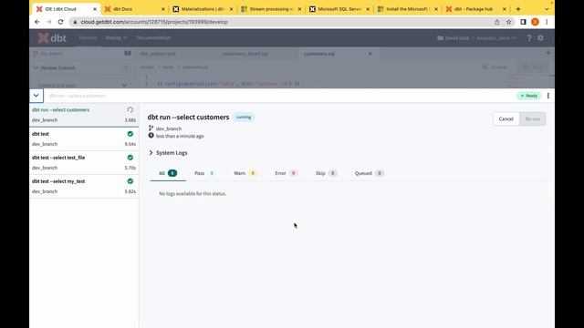Image resolution: width=584 pixels, height=328 pixels.
Task: Click the Ready status badge
Action: [529, 96]
